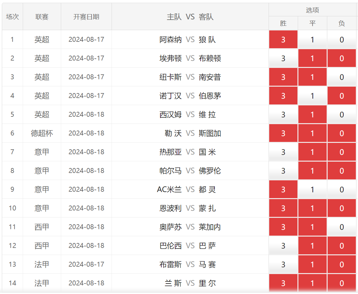Remove draw pick 1 for 西汉姆 VS 维拉

coord(312,114)
